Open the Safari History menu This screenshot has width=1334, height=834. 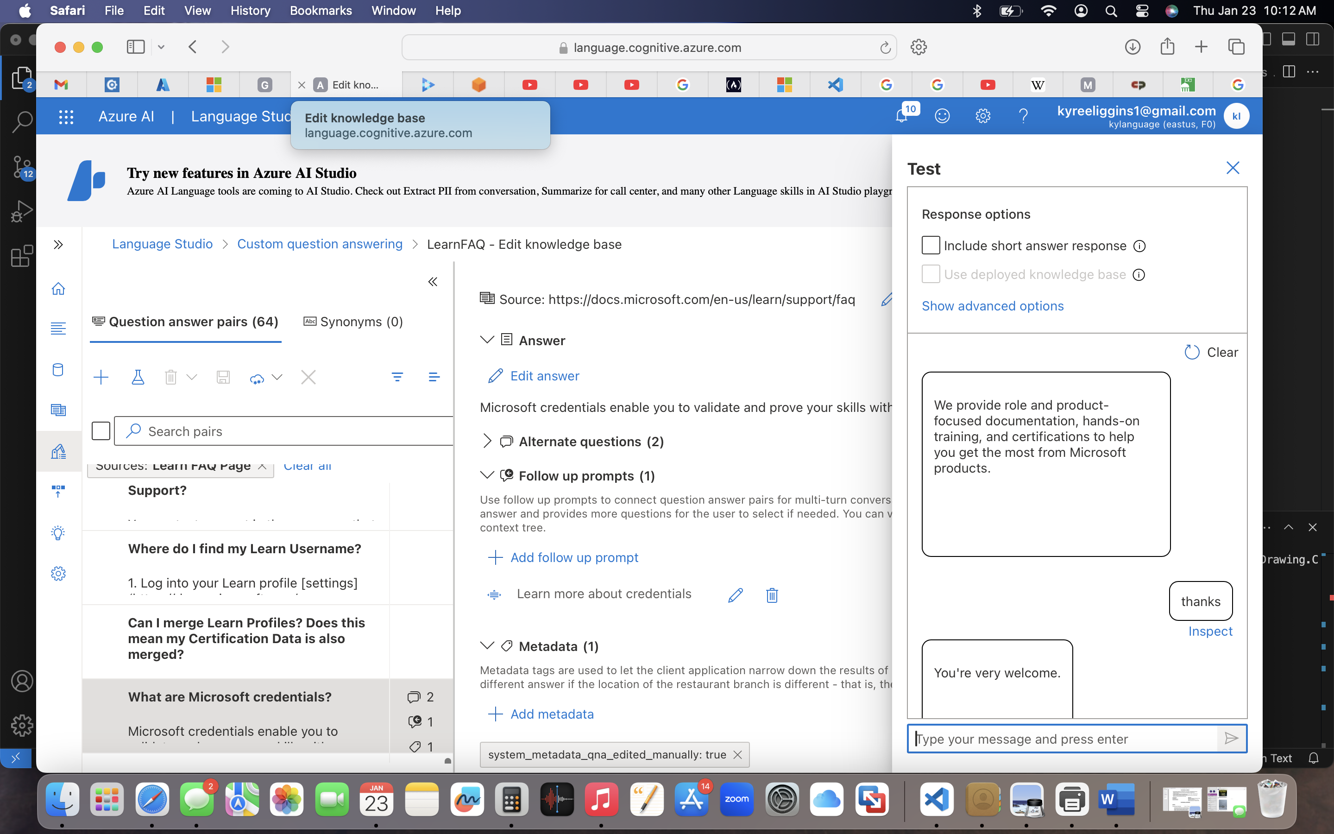(x=250, y=11)
